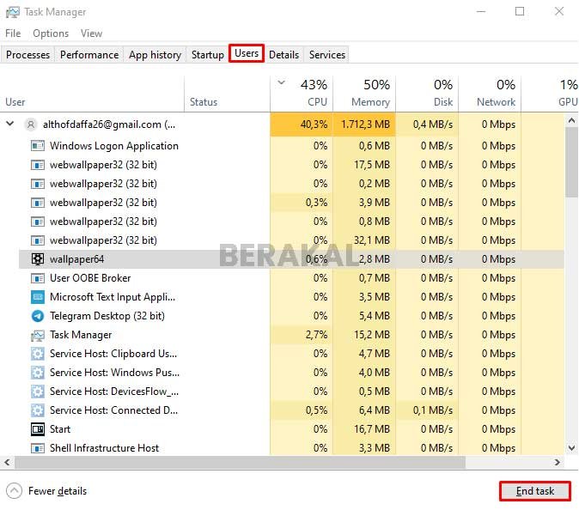This screenshot has height=510, width=579.
Task: Click the Task Manager process icon
Action: [37, 335]
